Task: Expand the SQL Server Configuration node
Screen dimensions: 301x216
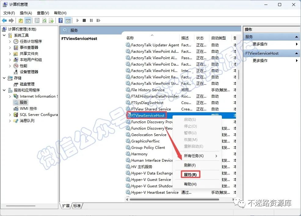Action: (x=10, y=115)
